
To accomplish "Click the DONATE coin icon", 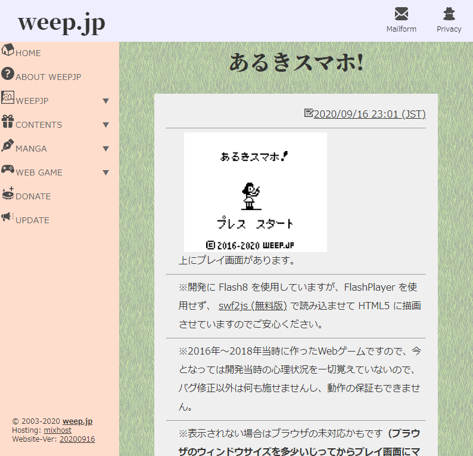I will pyautogui.click(x=8, y=193).
